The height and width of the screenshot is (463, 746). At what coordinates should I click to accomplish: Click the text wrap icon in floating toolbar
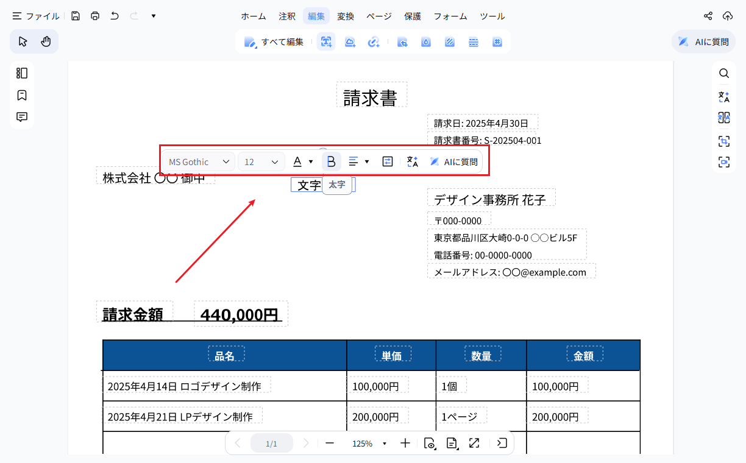388,161
